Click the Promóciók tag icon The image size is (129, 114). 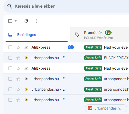[x=77, y=35]
